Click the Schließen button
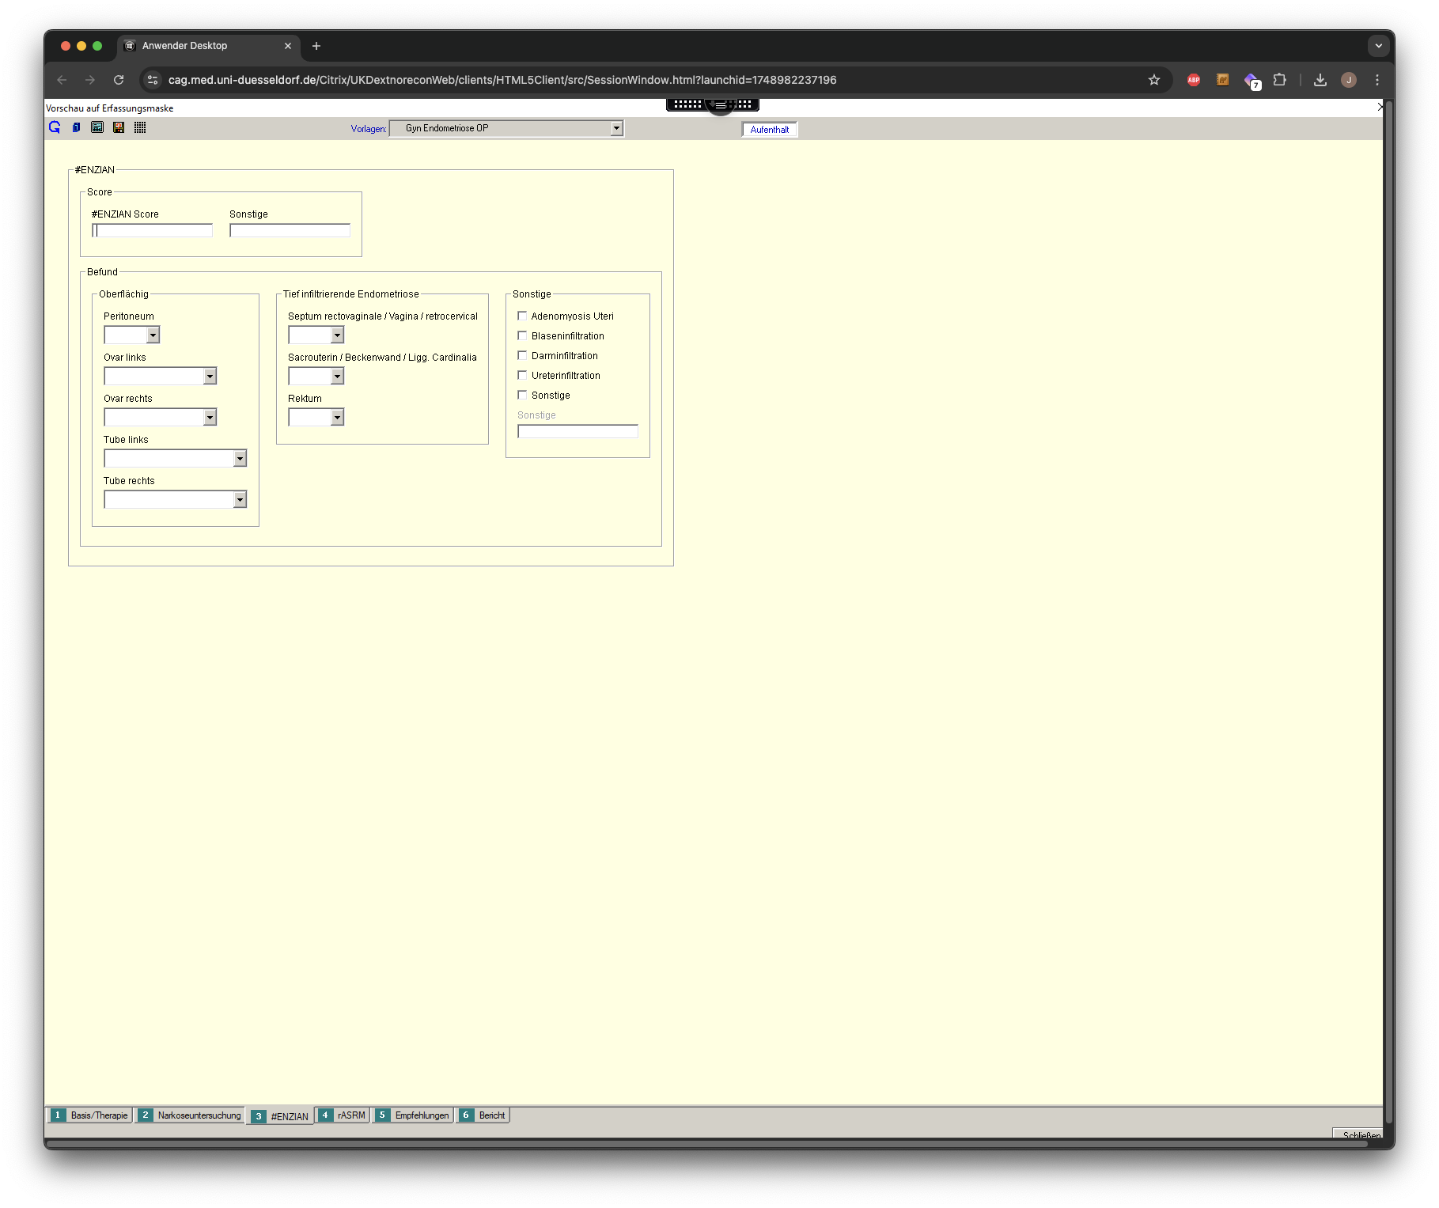This screenshot has height=1208, width=1439. point(1359,1134)
